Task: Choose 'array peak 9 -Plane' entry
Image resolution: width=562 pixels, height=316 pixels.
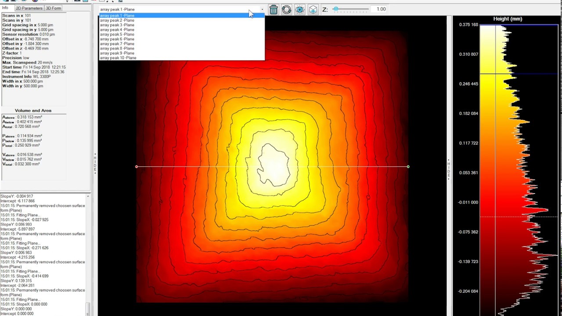Action: click(x=182, y=53)
